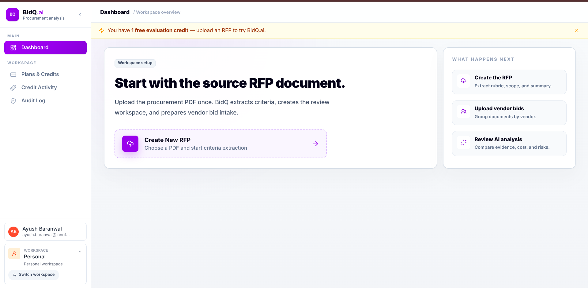This screenshot has width=588, height=288.
Task: Click the Dashboard grid icon
Action: [x=13, y=48]
